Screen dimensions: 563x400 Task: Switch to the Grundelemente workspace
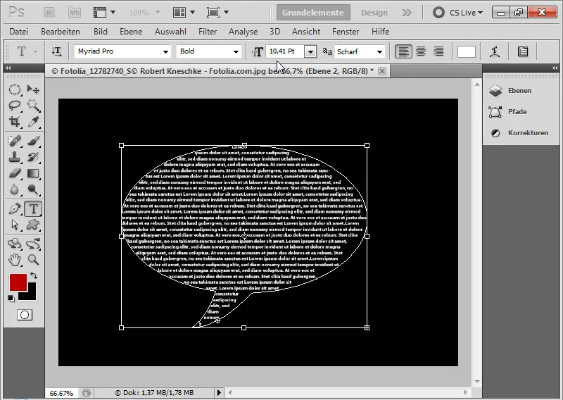click(313, 13)
